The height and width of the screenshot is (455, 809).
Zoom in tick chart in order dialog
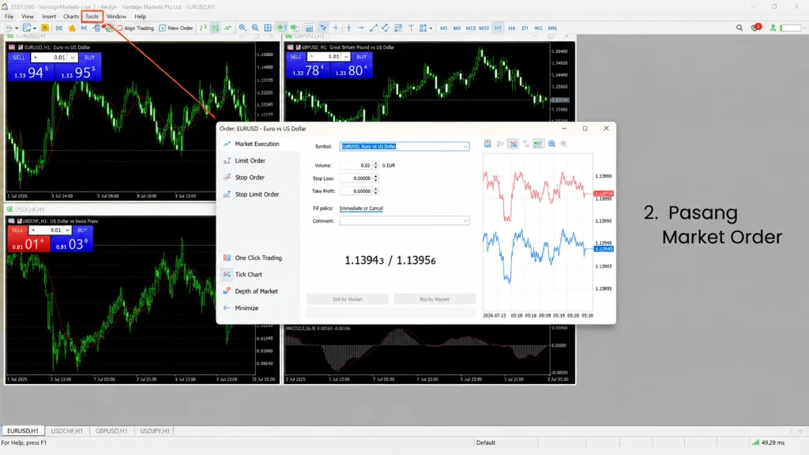[x=551, y=144]
